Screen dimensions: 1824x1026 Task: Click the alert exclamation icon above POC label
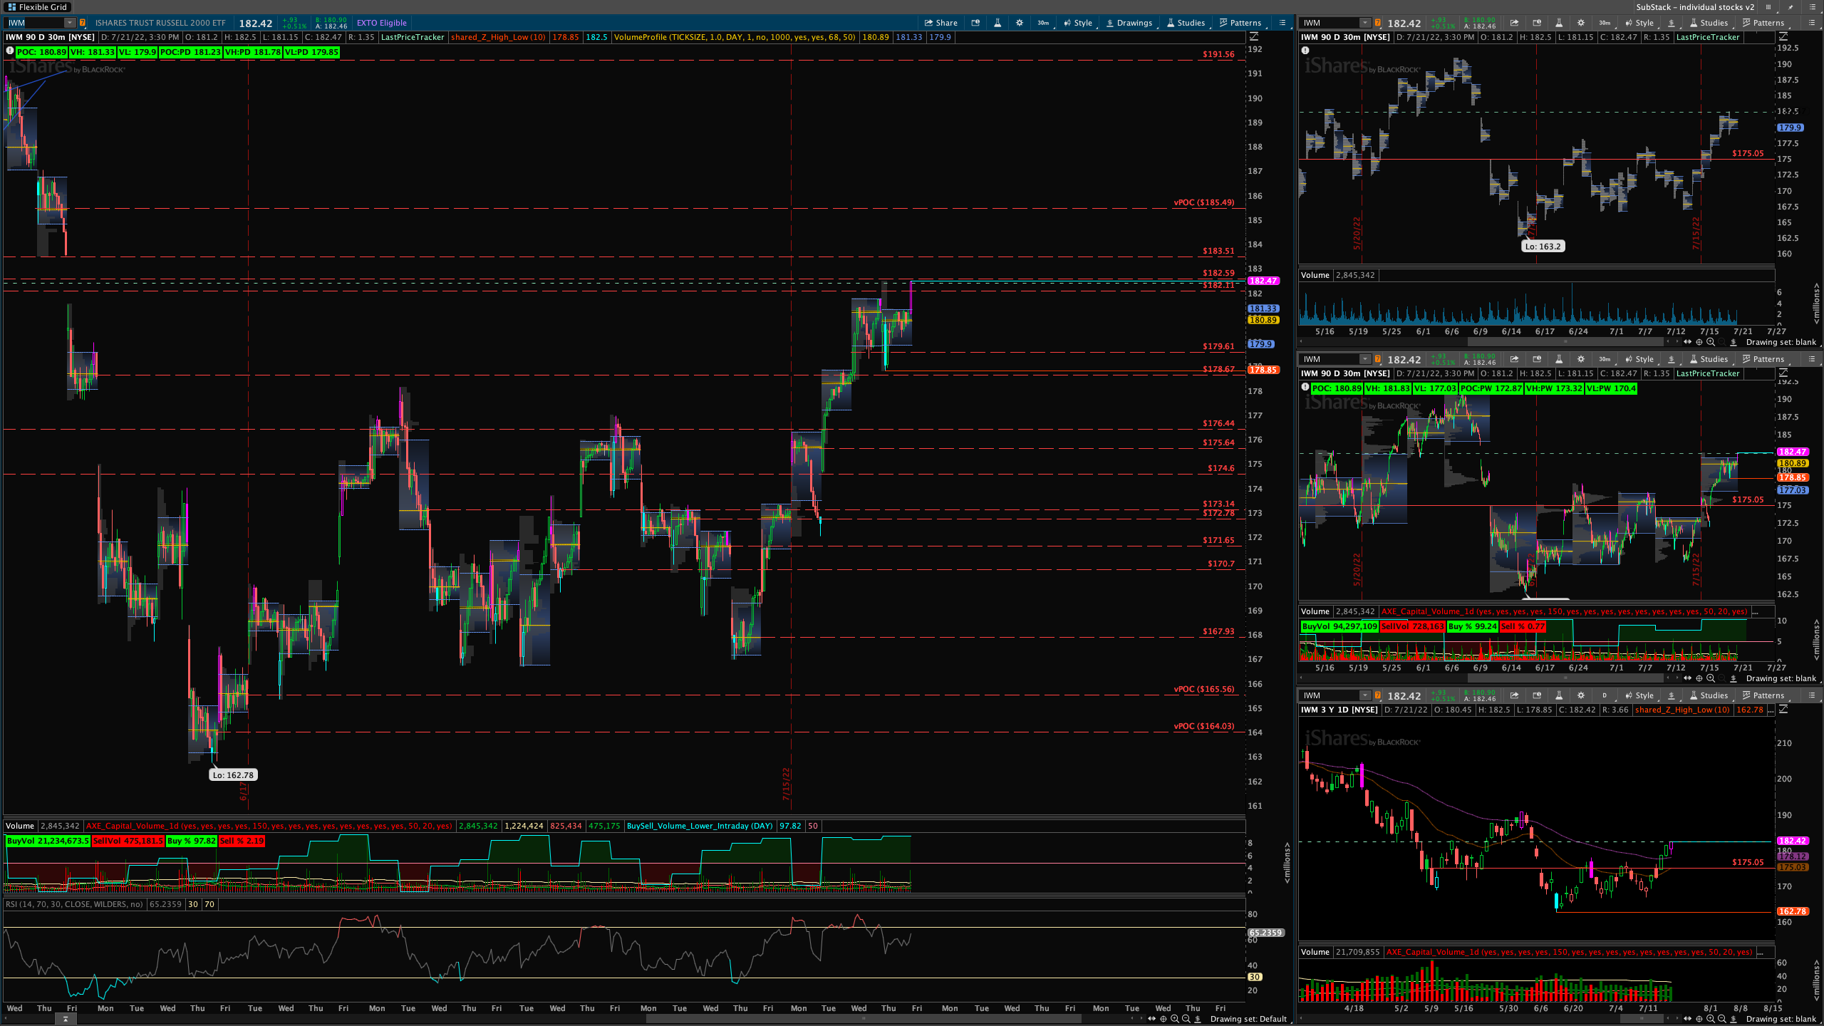pos(9,51)
